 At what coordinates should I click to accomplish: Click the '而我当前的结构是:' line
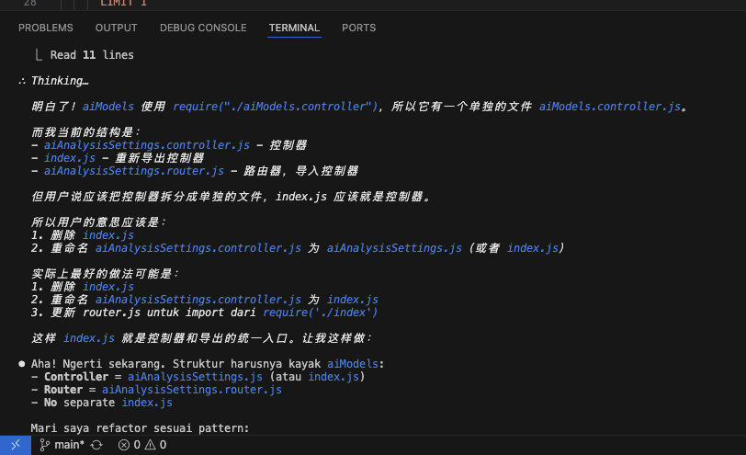[x=85, y=132]
